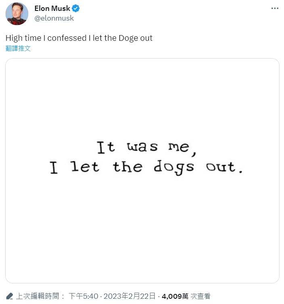
Task: Click the "It was me," line in the image
Action: pyautogui.click(x=146, y=148)
